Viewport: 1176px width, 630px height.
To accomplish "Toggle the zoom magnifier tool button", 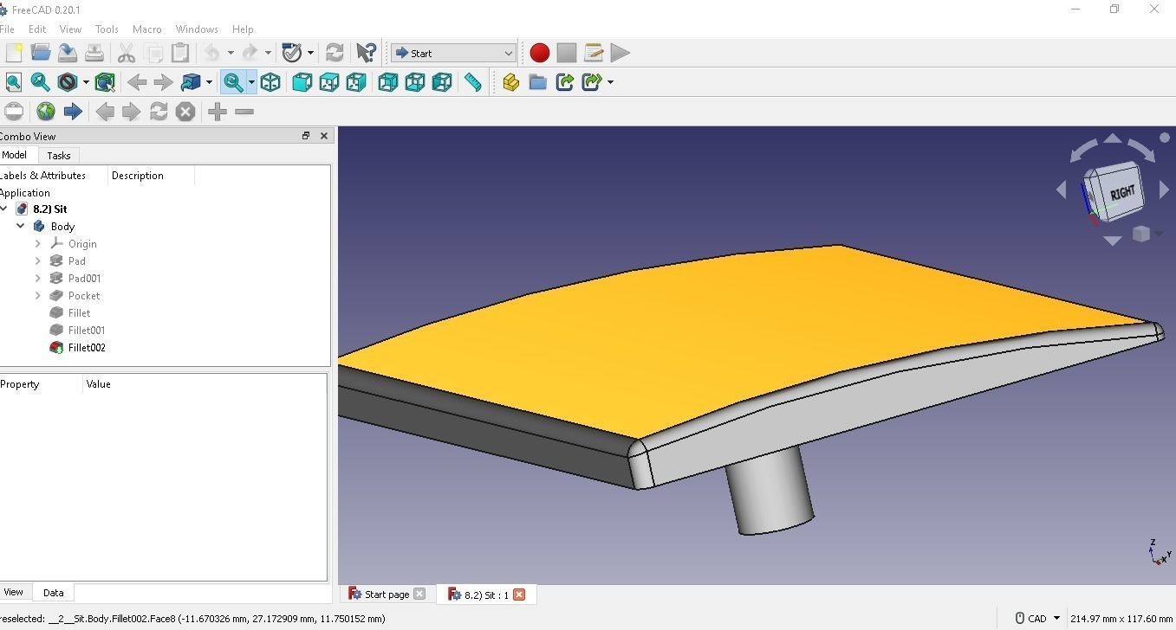I will click(x=232, y=82).
